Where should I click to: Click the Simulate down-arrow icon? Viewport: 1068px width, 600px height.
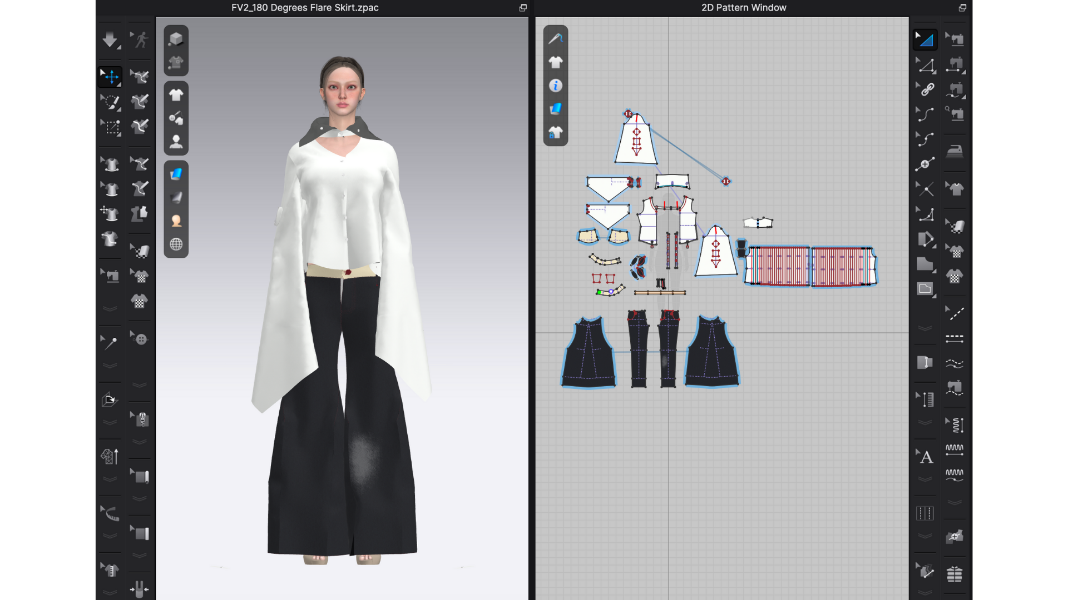click(x=110, y=39)
